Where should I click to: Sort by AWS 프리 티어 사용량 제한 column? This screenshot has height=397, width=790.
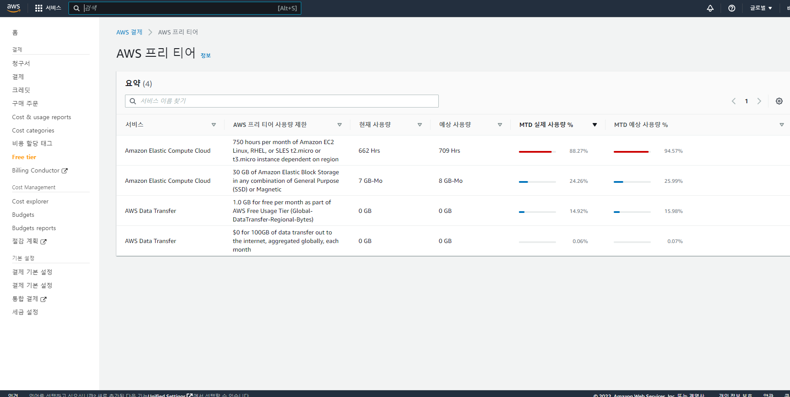(340, 125)
